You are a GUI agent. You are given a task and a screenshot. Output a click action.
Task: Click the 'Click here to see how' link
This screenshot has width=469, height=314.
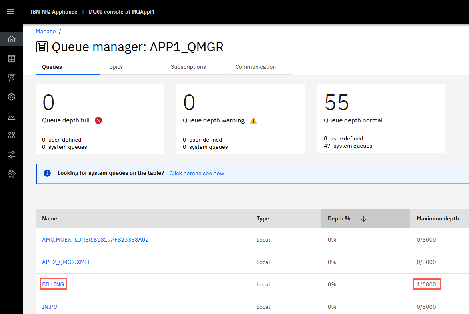197,174
